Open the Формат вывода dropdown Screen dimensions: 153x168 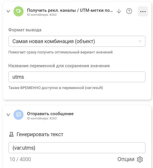(77, 41)
